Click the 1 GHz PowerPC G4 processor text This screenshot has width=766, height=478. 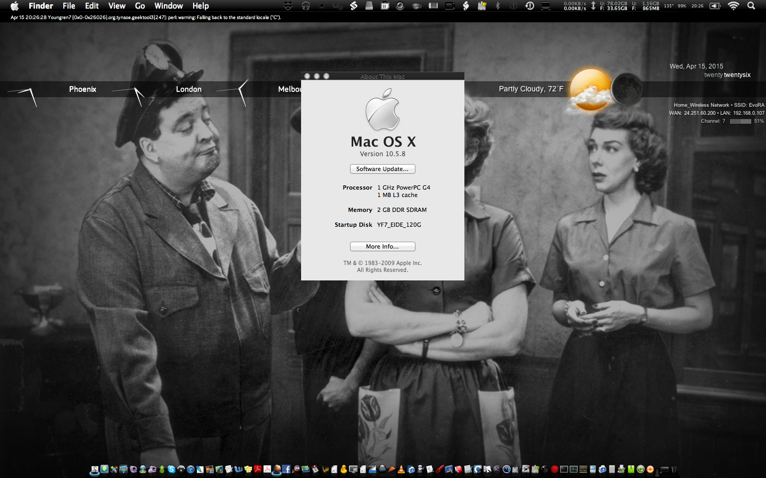pos(404,187)
